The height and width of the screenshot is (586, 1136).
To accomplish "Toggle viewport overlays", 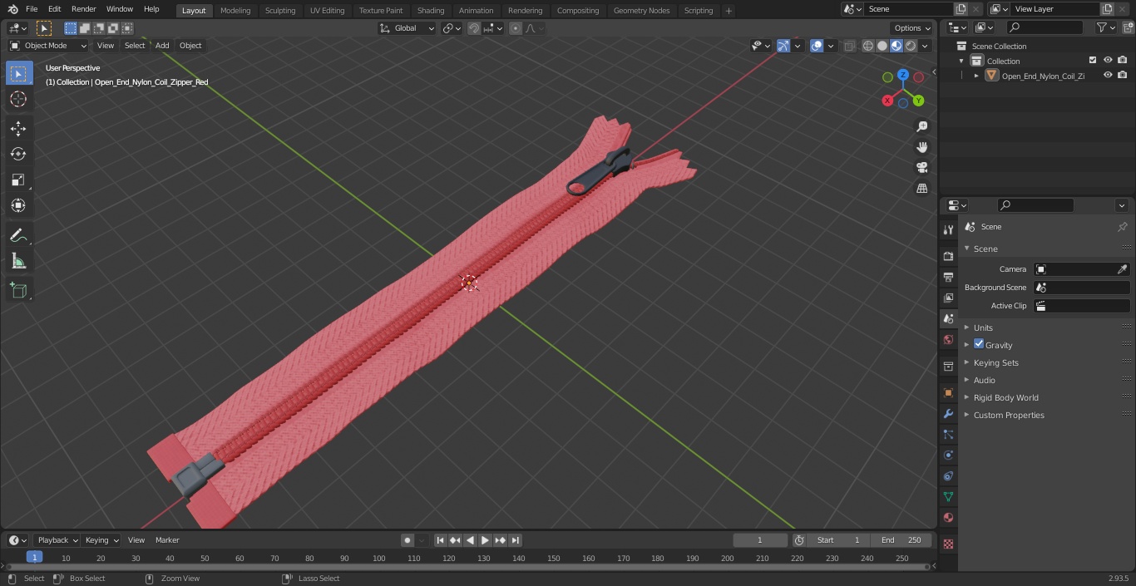I will pos(817,46).
